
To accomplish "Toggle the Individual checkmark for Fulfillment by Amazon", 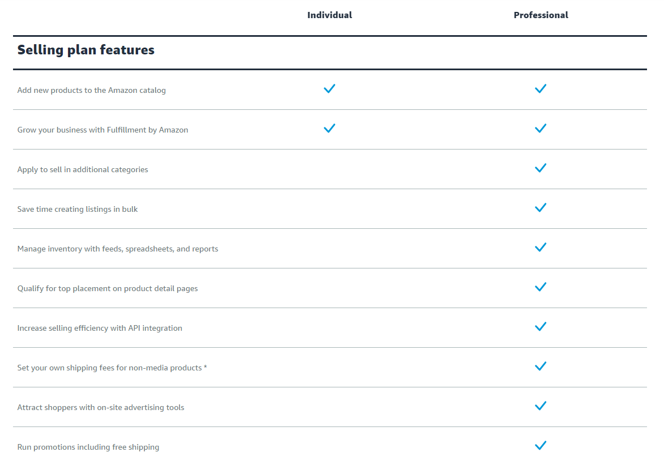I will [x=329, y=128].
